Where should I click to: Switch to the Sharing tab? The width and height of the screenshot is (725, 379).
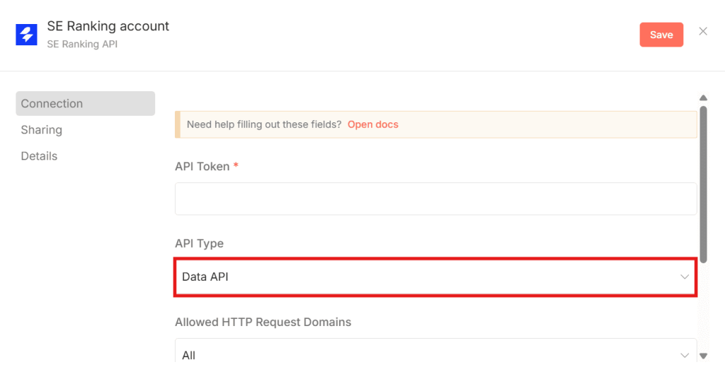42,129
